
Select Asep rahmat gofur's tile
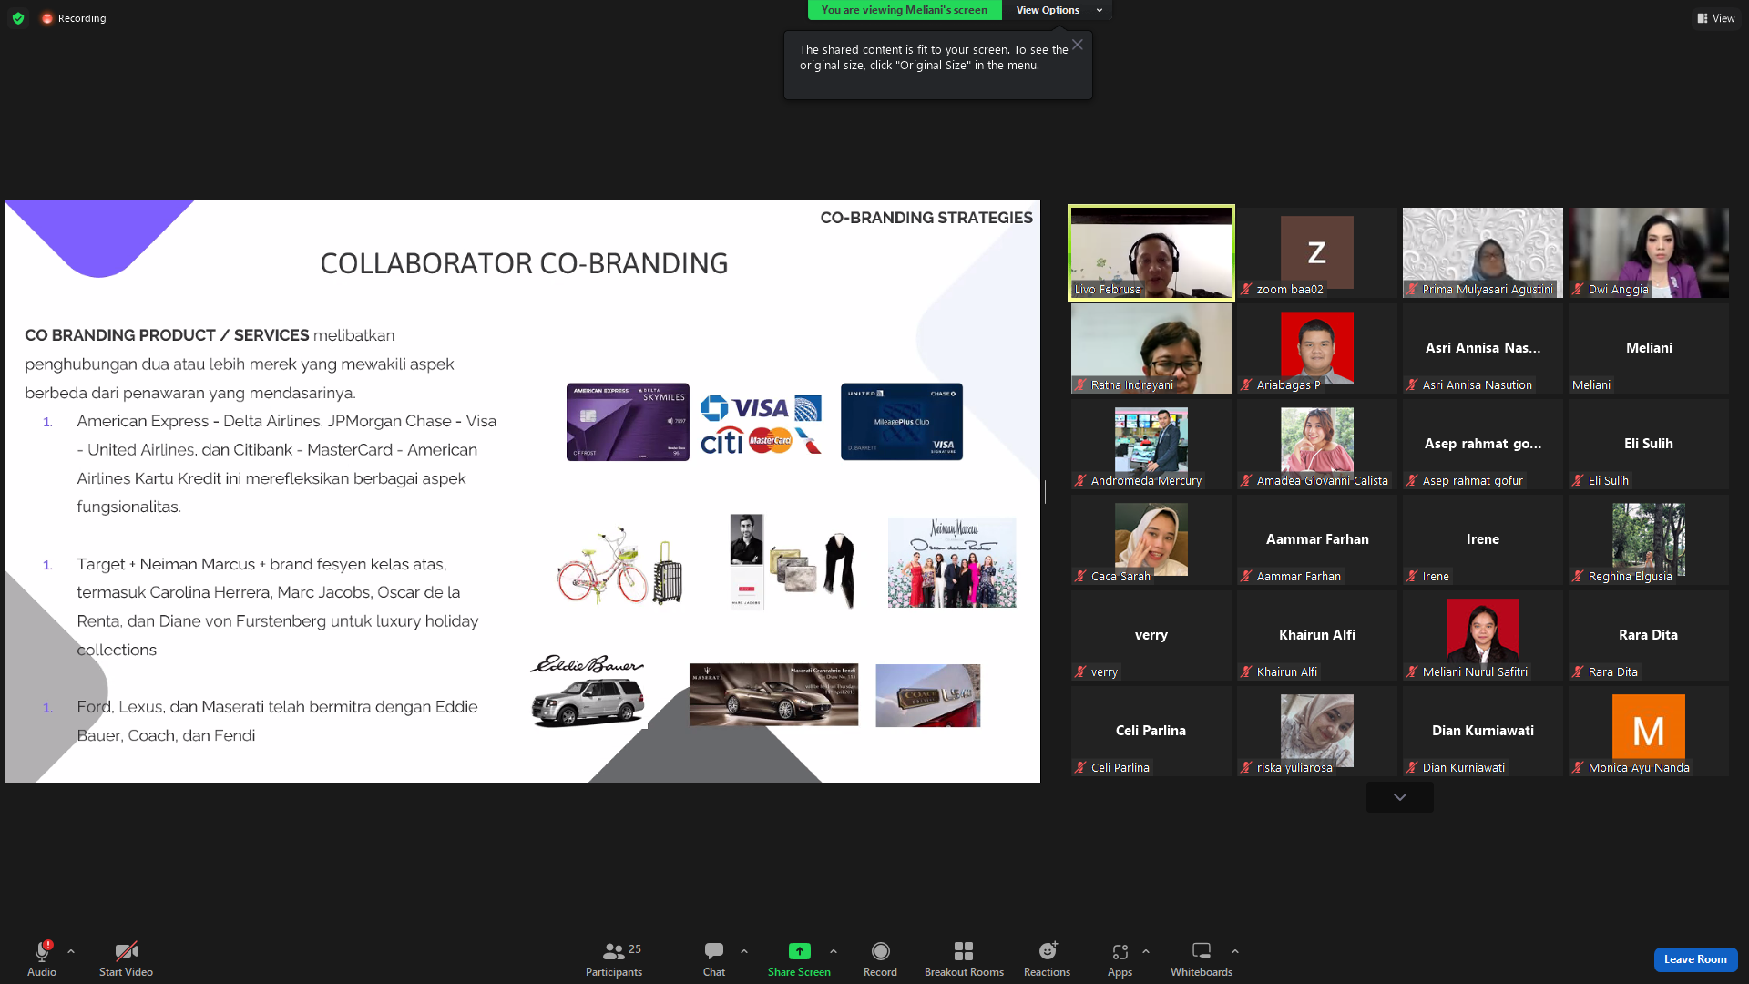click(x=1483, y=444)
